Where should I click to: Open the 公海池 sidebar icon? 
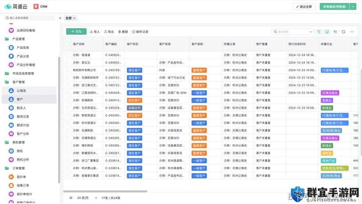coord(11,91)
